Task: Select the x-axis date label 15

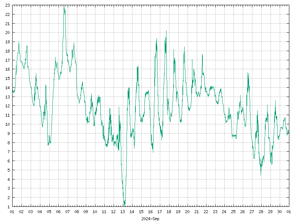Action: click(x=141, y=212)
